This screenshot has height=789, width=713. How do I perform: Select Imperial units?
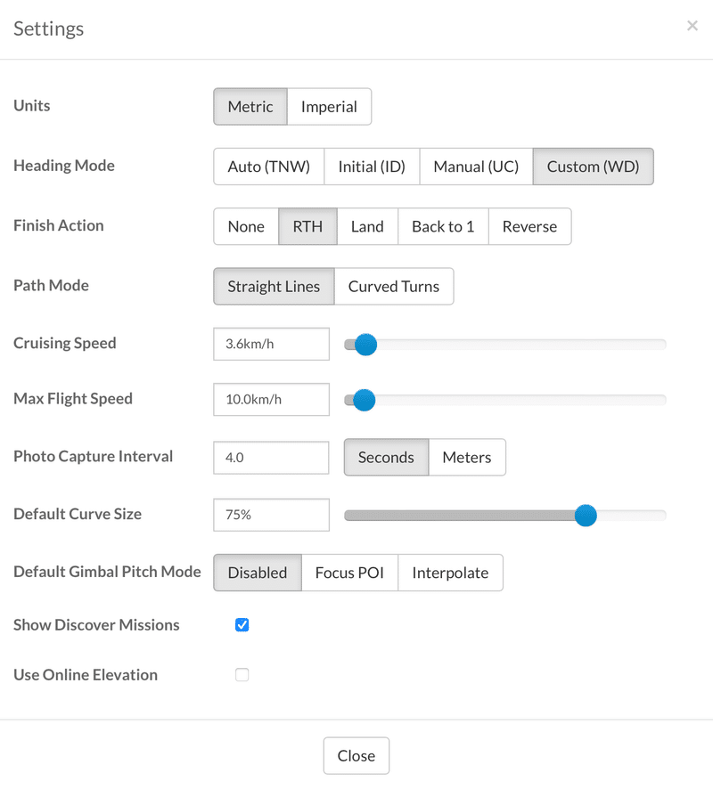pyautogui.click(x=329, y=107)
